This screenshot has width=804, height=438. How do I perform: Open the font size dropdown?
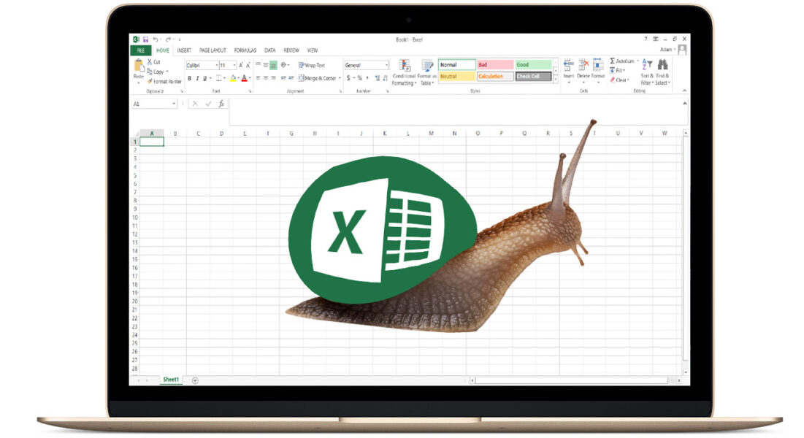point(234,65)
